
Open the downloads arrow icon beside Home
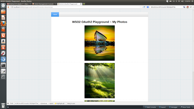[191, 7]
